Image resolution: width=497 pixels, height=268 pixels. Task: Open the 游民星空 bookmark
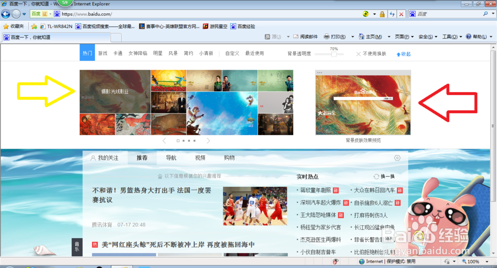click(x=215, y=26)
